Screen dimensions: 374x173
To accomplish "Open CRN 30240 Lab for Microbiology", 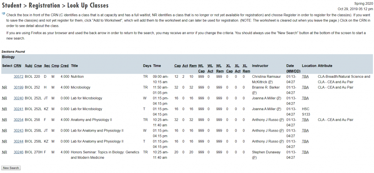I will point(18,98).
